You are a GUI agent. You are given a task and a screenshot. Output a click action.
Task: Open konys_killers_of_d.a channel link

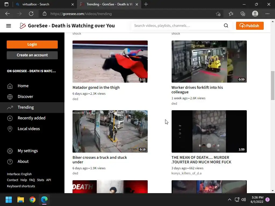(x=186, y=173)
